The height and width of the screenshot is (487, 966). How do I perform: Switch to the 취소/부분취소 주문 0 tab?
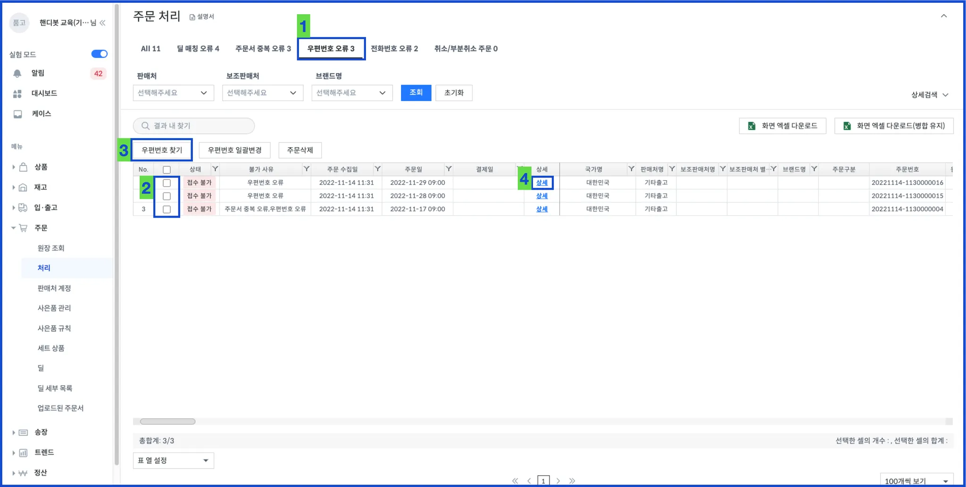click(x=466, y=49)
